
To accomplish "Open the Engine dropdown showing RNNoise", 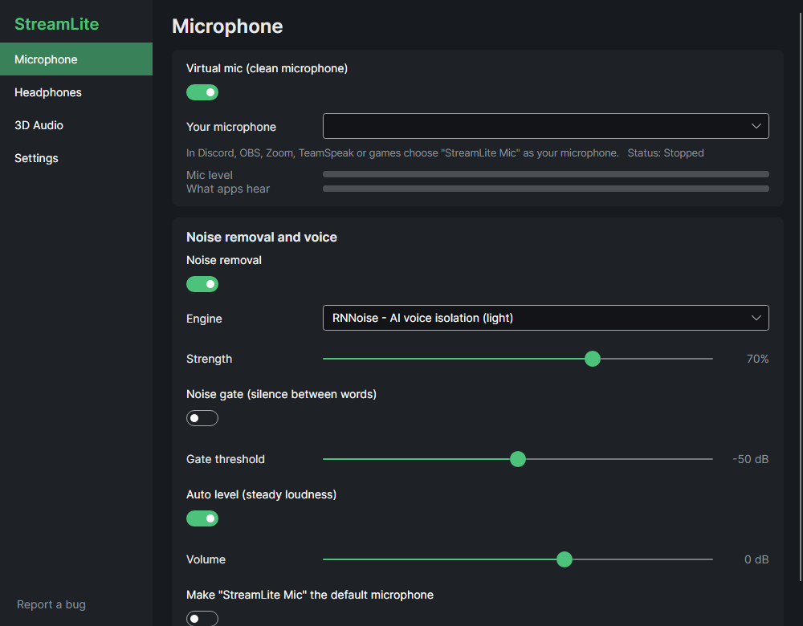I will pyautogui.click(x=546, y=318).
